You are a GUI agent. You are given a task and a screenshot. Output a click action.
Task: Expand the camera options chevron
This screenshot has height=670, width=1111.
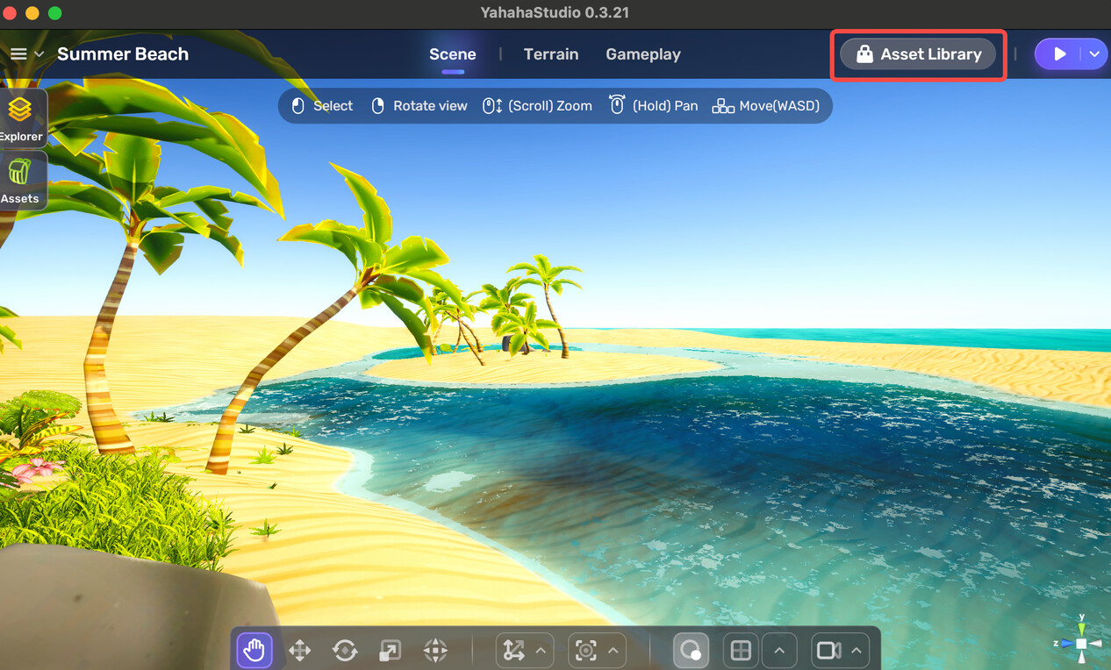856,651
